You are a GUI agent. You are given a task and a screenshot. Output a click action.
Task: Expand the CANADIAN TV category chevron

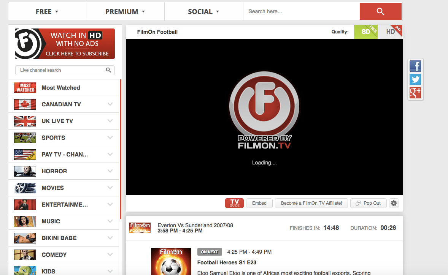(x=110, y=104)
